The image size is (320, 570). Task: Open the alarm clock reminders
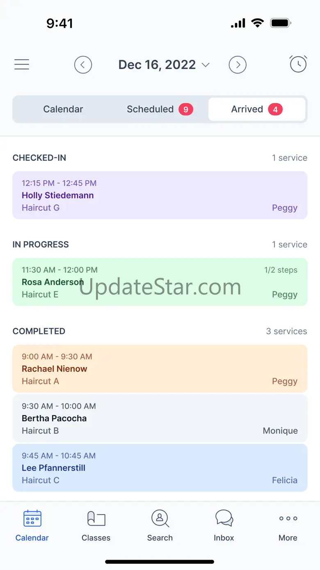(298, 64)
